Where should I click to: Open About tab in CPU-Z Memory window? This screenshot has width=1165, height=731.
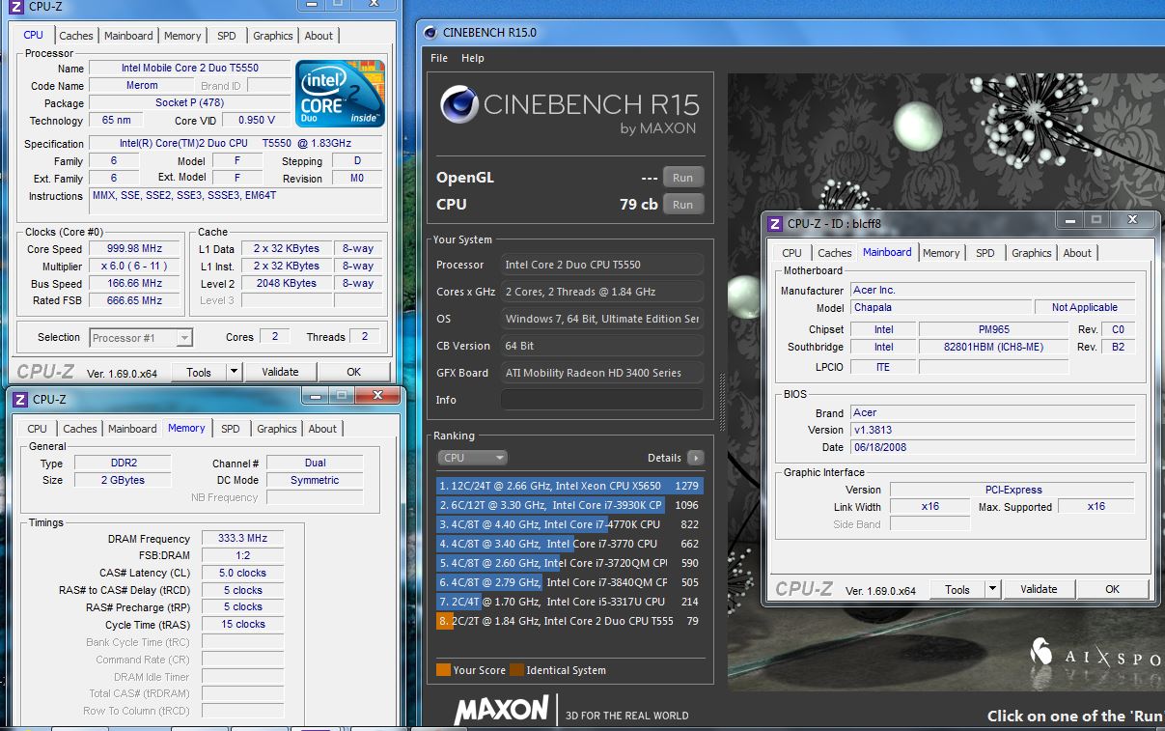click(322, 429)
